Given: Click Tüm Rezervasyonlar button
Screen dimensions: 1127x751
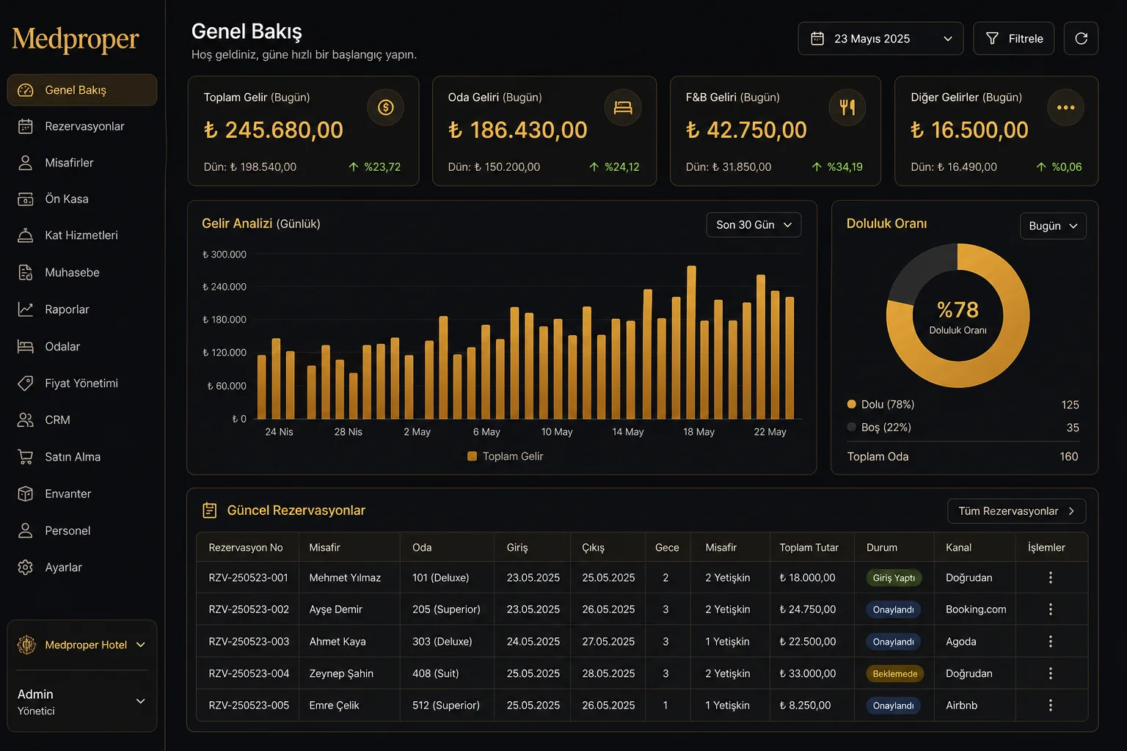Looking at the screenshot, I should pyautogui.click(x=1017, y=511).
